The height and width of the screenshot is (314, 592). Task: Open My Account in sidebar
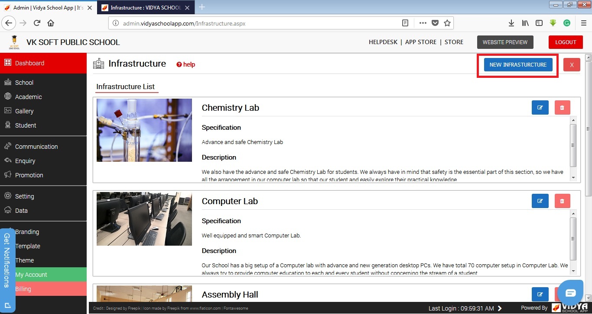[43, 275]
